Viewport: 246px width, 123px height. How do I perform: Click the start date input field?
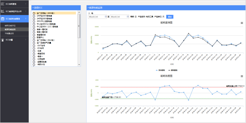click(x=97, y=16)
